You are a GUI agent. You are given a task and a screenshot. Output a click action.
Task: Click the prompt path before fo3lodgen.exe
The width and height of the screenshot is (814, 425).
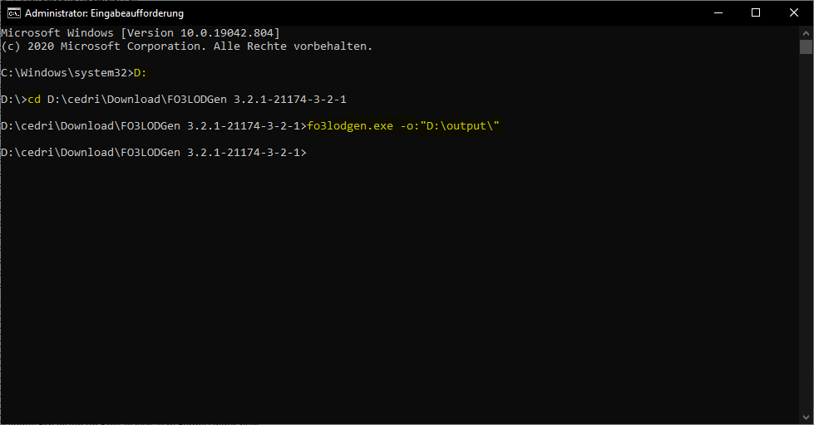coord(153,126)
